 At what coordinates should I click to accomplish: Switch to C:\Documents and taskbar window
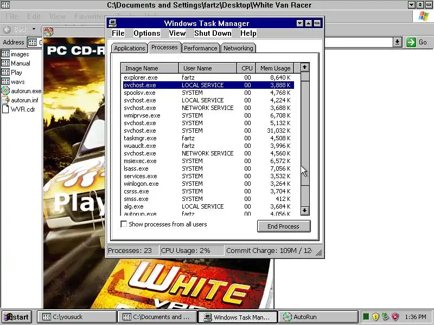point(157,317)
